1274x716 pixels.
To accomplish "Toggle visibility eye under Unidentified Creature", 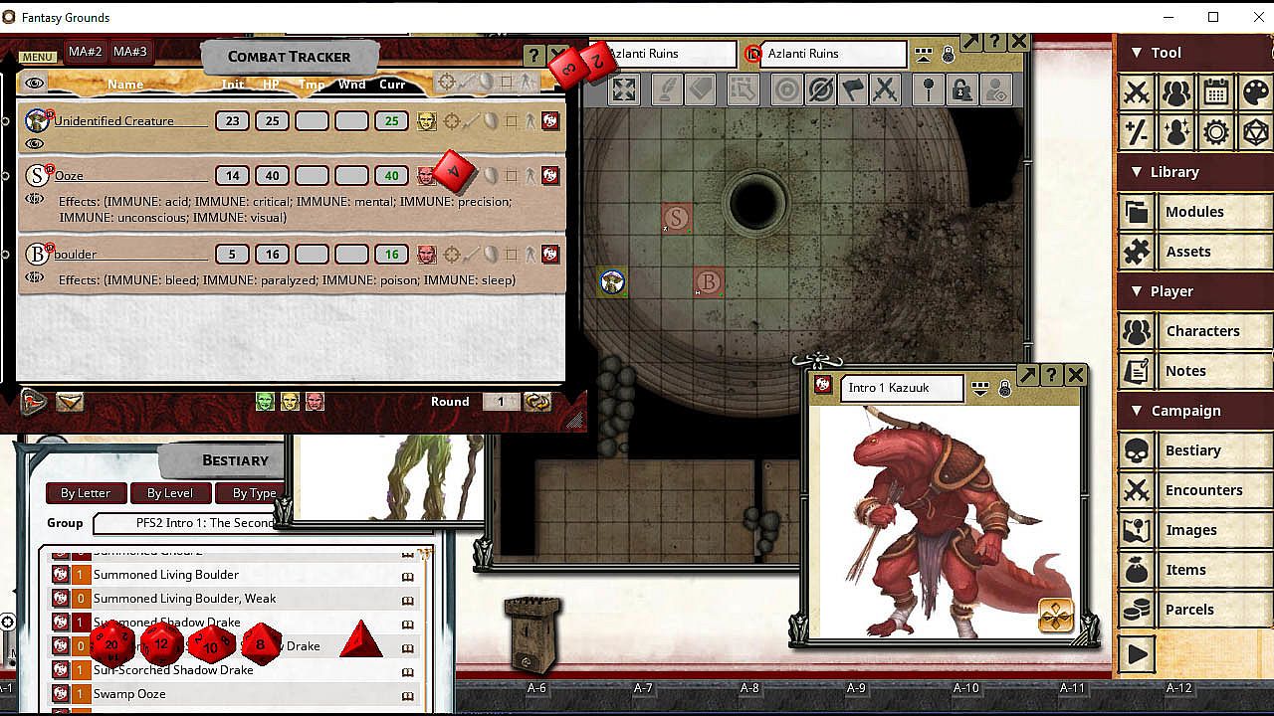I will point(35,144).
